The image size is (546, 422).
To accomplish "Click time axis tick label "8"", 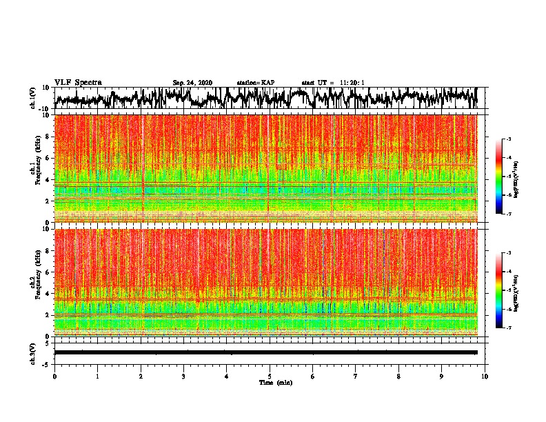I will [398, 376].
